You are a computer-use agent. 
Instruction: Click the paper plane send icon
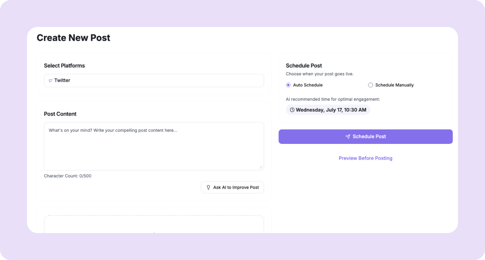(x=348, y=137)
